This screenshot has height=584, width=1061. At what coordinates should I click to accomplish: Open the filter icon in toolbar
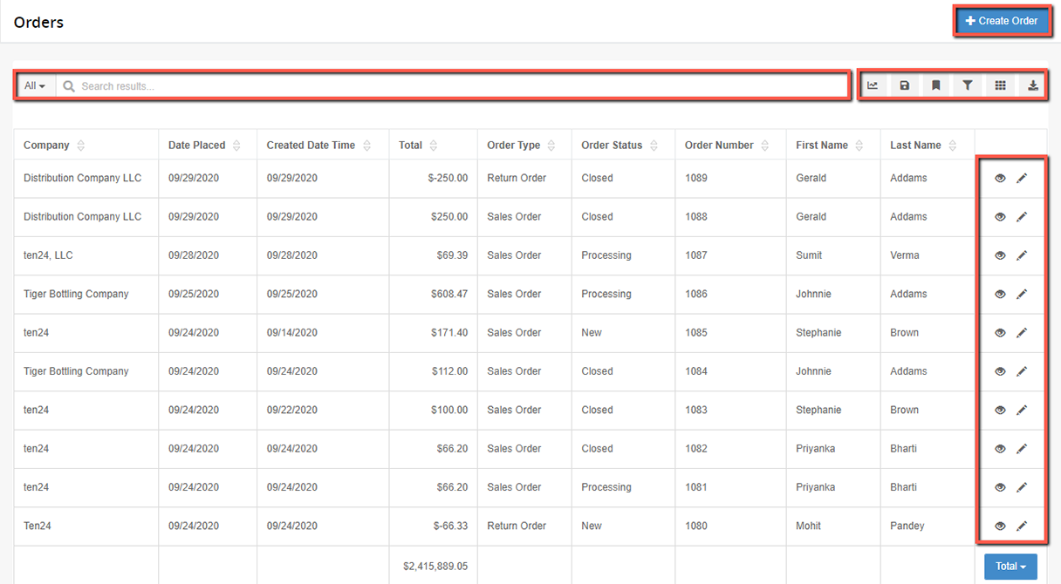click(967, 85)
